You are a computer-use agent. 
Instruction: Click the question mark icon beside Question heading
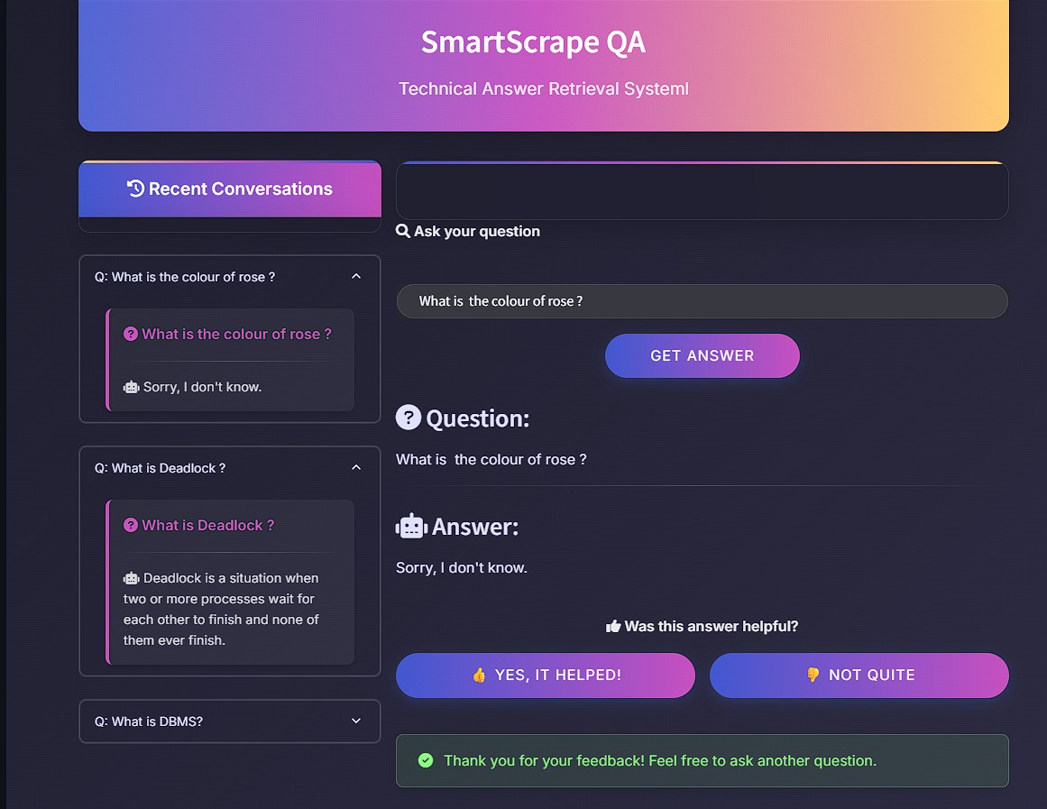409,418
